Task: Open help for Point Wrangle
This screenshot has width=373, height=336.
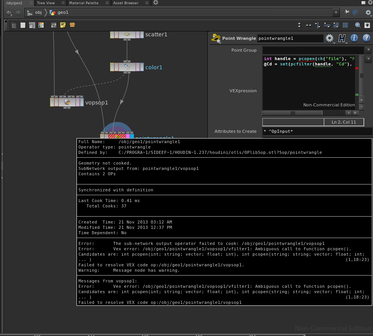Action: tap(366, 38)
